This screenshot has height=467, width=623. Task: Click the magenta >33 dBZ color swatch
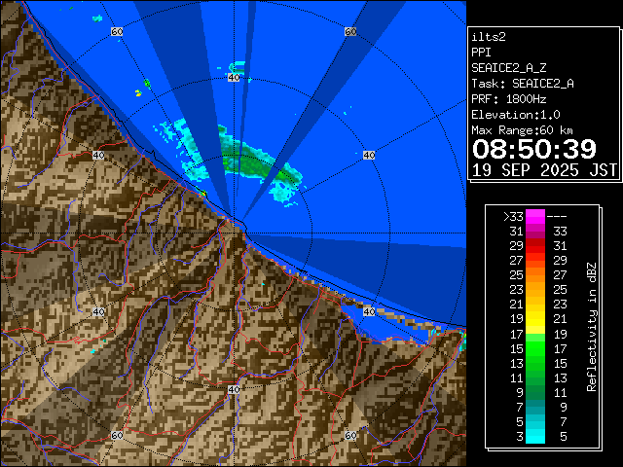[x=535, y=217]
